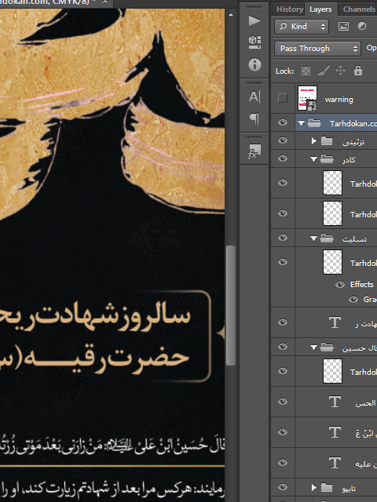Open the Info panel icon

coord(254,64)
